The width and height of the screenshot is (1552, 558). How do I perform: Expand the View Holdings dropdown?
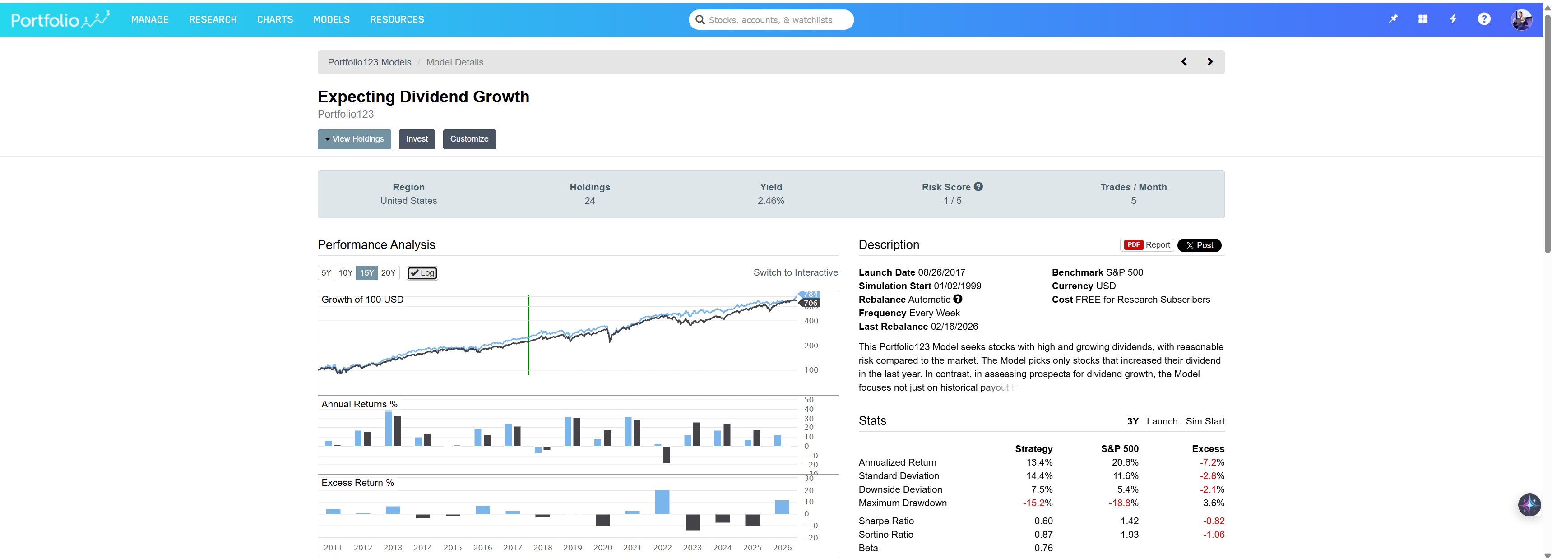[x=354, y=139]
